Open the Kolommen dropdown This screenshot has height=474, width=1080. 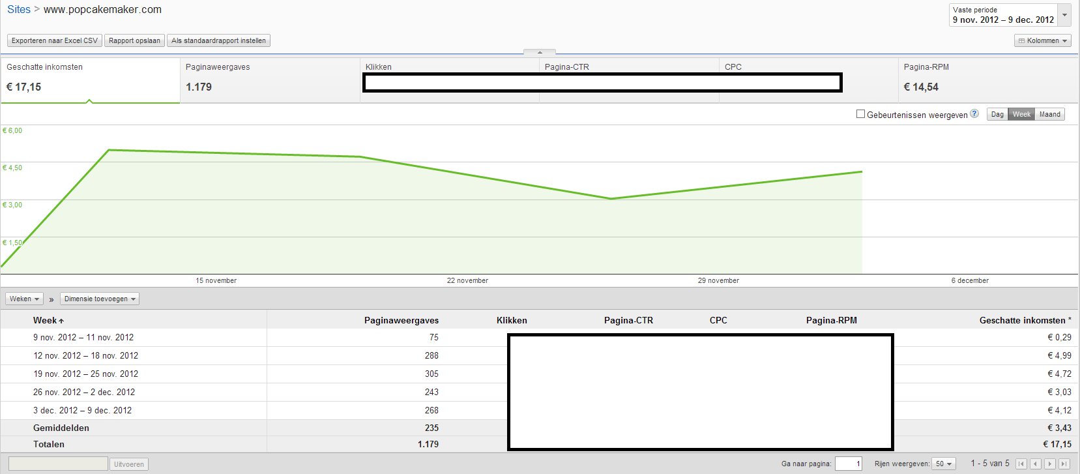tap(1043, 40)
